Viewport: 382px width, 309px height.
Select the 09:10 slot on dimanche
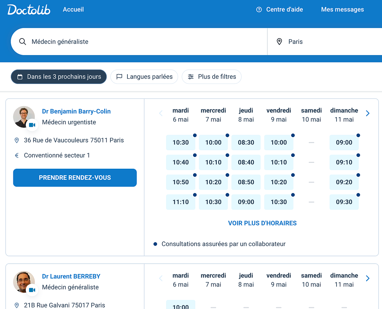pos(344,162)
